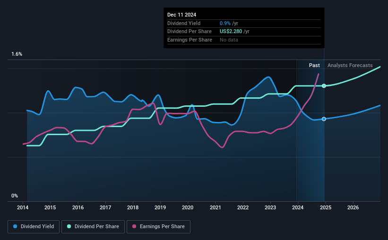Click the 2014 x-axis label
Viewport: 388px width, 240px height.
pos(23,207)
